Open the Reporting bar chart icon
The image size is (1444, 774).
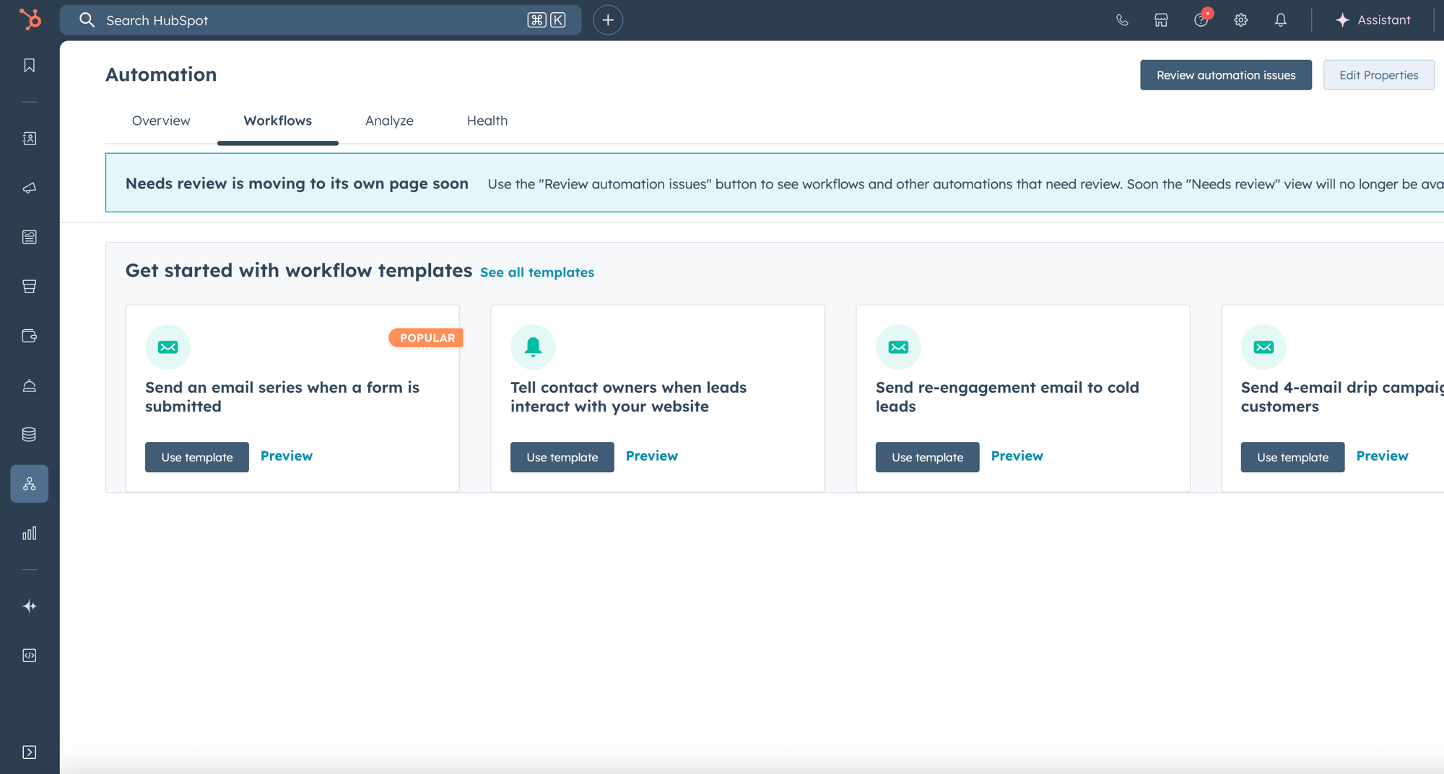[30, 534]
